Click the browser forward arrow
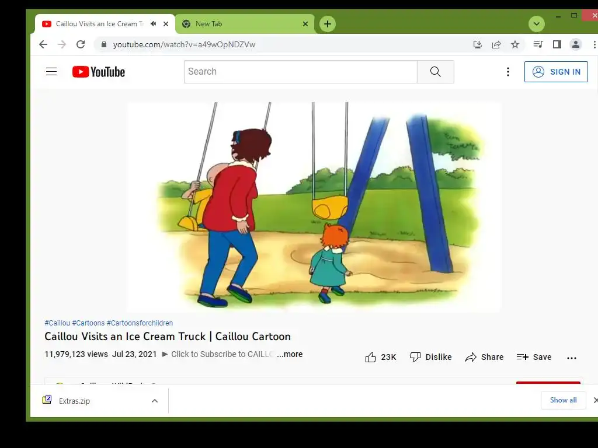The width and height of the screenshot is (598, 448). tap(62, 44)
